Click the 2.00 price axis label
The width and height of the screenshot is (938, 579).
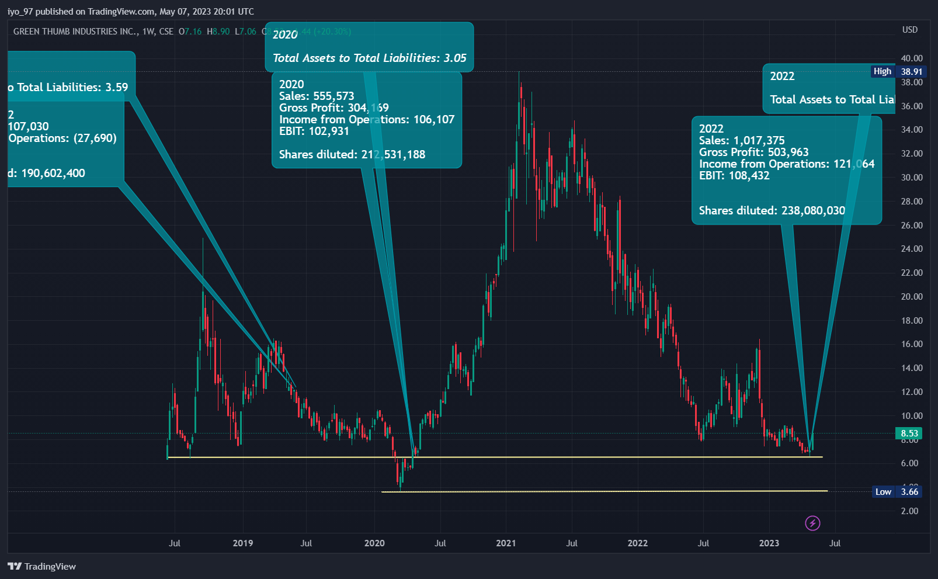tap(909, 511)
